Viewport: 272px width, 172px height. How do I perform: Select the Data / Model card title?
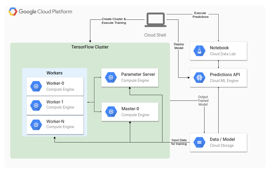[x=222, y=139]
